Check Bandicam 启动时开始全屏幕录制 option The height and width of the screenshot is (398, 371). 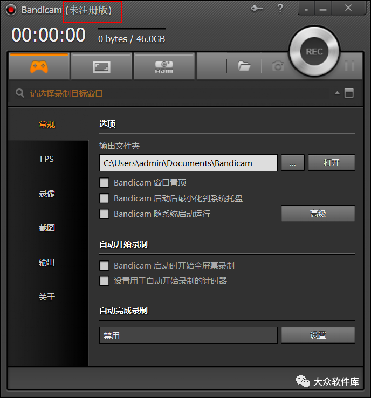click(104, 266)
